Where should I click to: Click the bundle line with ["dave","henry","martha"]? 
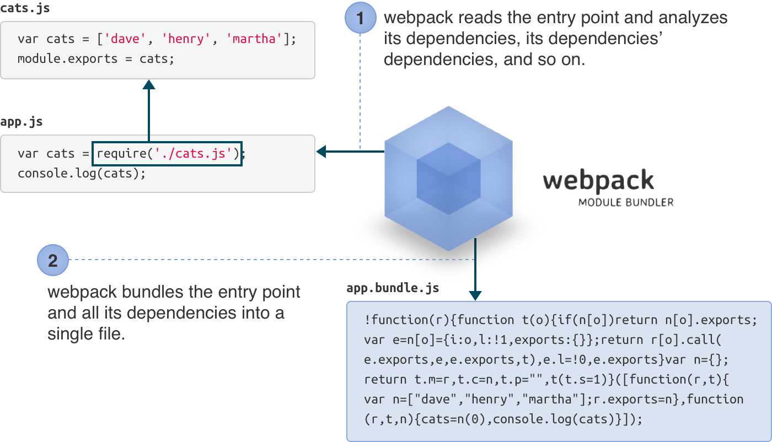click(554, 399)
